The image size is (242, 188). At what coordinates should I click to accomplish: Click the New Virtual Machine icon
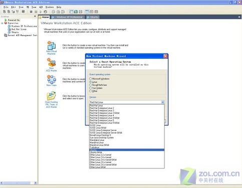(51, 46)
